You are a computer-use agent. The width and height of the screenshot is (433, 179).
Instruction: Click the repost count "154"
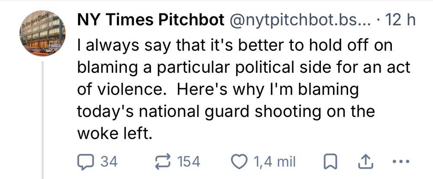pyautogui.click(x=190, y=162)
